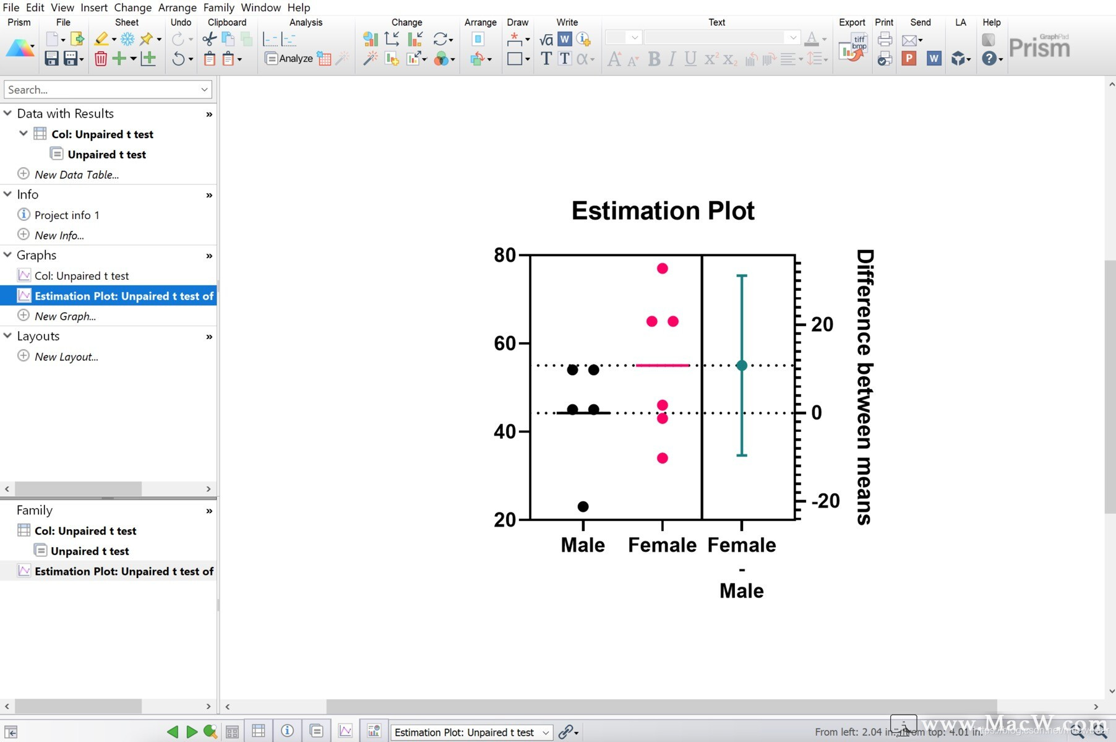Open the font size dropdown in Text group
The image size is (1116, 742).
635,38
